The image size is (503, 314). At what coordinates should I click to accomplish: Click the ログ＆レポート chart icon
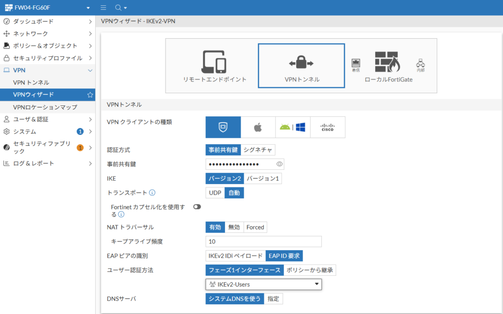coord(6,163)
